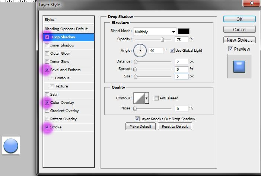Screen dimensions: 261x176
Task: Enable the Pattern Overlay checkbox
Action: point(47,119)
